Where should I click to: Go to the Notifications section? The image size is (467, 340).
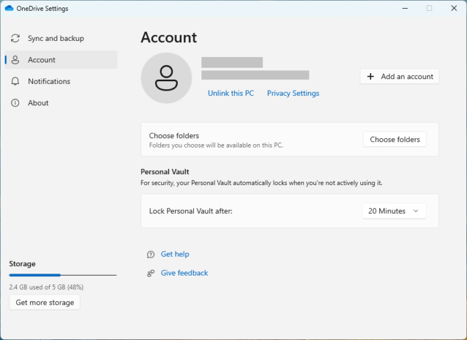61,81
